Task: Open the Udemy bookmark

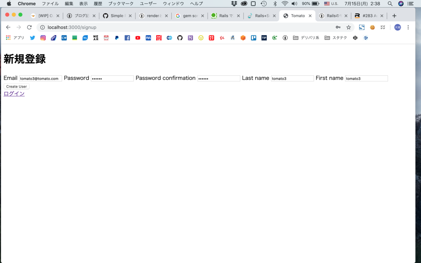Action: point(222,38)
